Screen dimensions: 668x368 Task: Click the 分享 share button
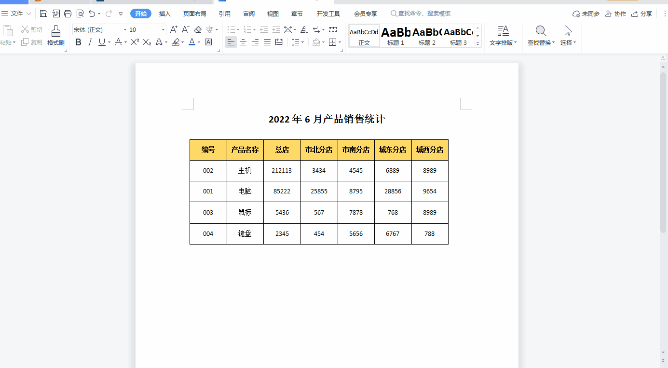click(x=642, y=14)
